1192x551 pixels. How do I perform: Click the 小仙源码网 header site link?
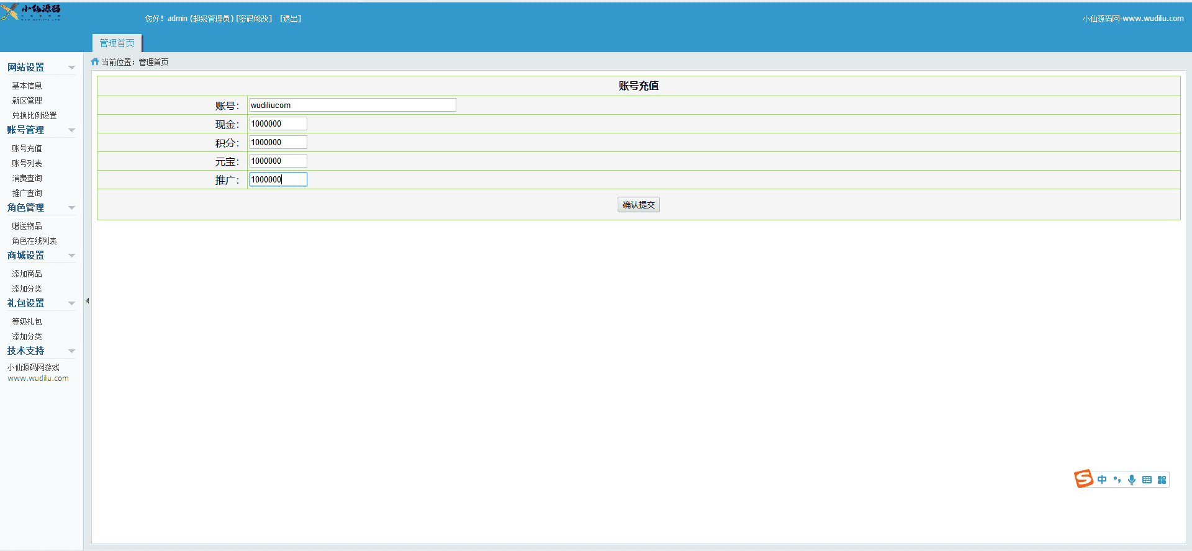pos(1133,19)
